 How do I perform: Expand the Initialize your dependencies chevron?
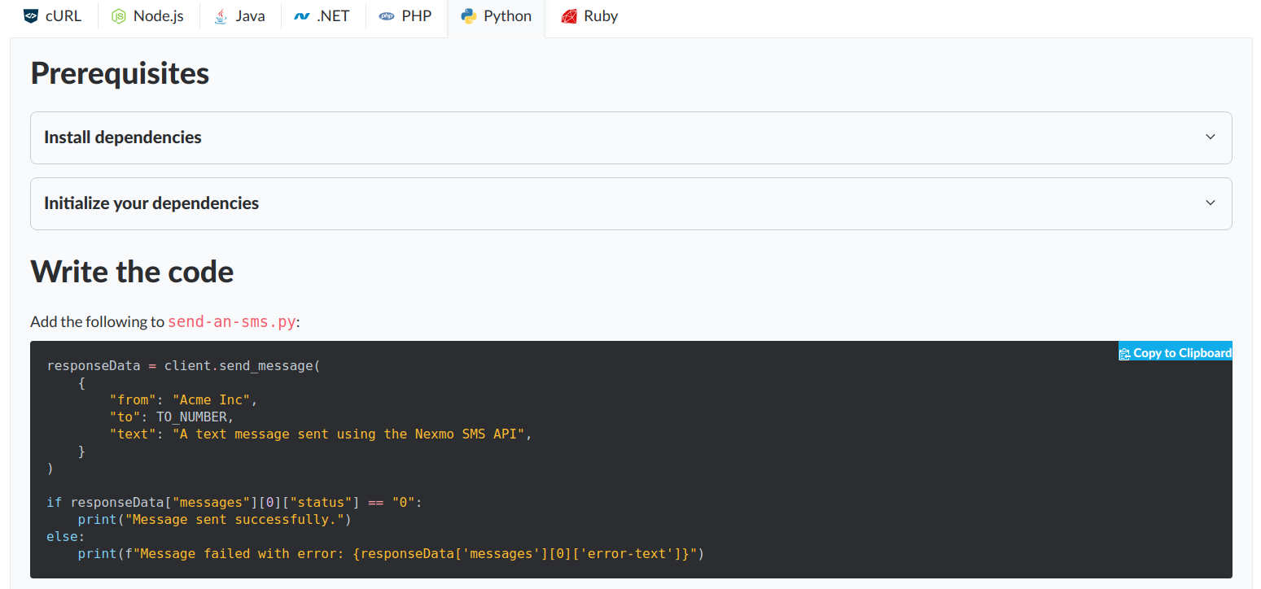click(x=1211, y=203)
